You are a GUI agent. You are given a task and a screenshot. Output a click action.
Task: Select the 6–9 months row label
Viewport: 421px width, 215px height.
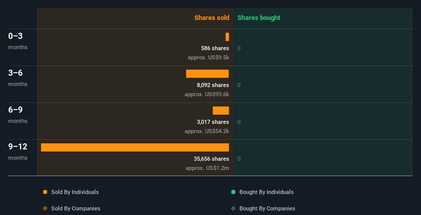[x=18, y=114]
